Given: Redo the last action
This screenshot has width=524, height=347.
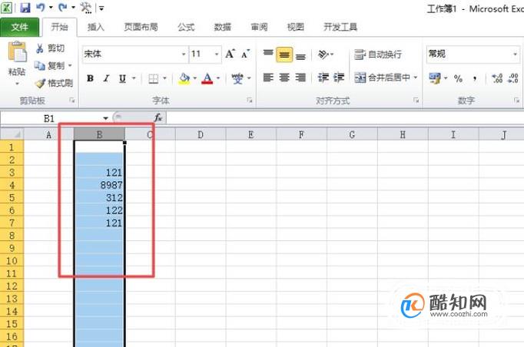Looking at the screenshot, I should point(62,8).
